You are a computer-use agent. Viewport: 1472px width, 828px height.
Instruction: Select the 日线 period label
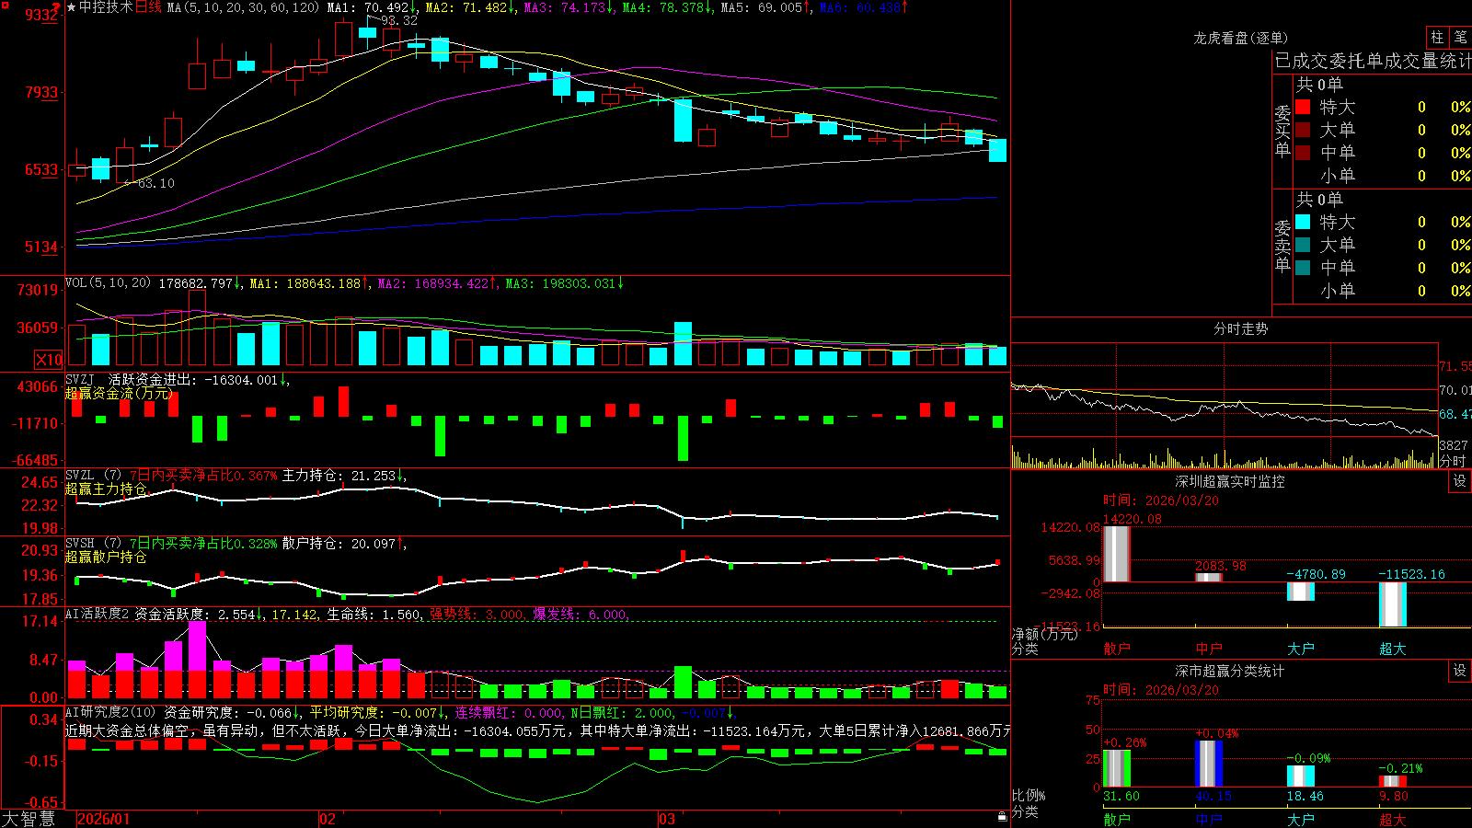pos(148,7)
